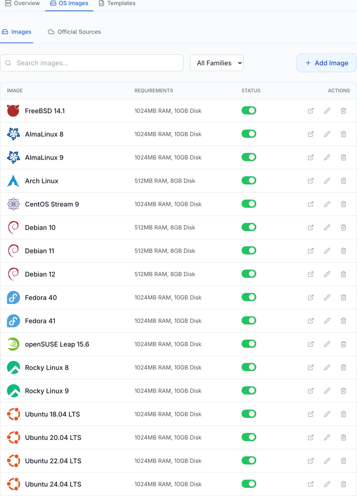The width and height of the screenshot is (357, 496).
Task: Click the FreeBSD logo icon
Action: click(13, 111)
